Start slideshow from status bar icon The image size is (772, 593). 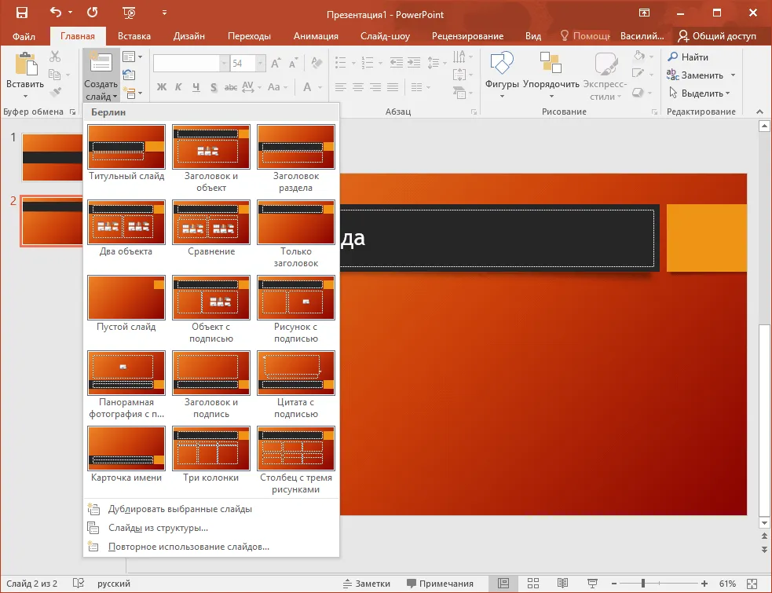pyautogui.click(x=591, y=584)
